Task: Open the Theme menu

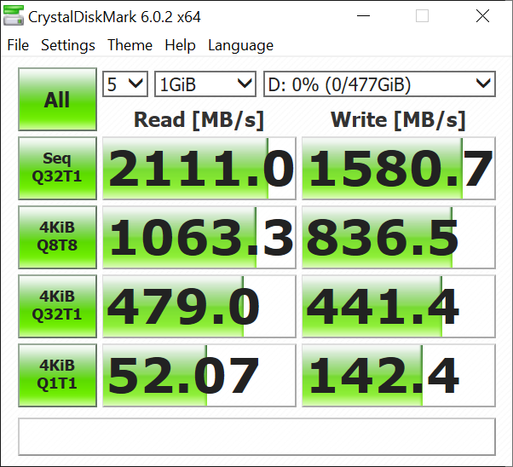Action: point(130,45)
